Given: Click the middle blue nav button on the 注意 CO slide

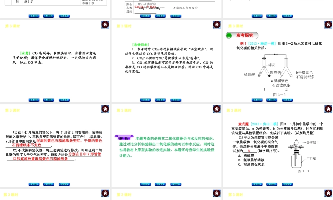Looking at the screenshot, I should (x=49, y=100).
